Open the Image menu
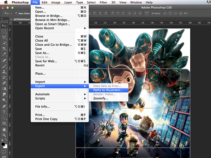Viewport: 211px width, 158px height. 56,2
